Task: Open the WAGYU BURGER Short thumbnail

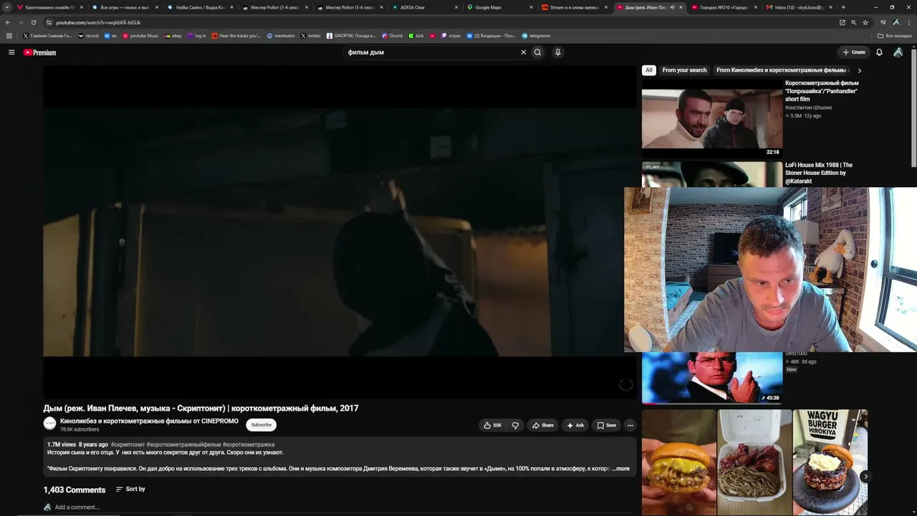Action: [830, 462]
